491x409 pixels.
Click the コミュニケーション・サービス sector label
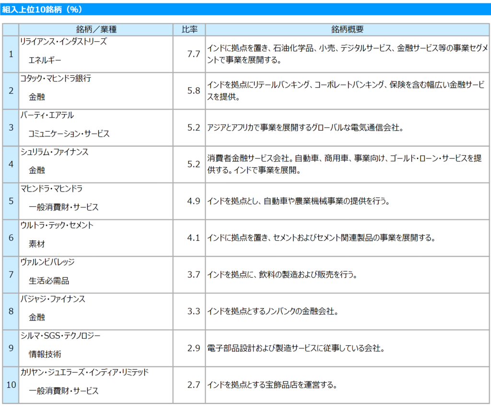tap(69, 134)
